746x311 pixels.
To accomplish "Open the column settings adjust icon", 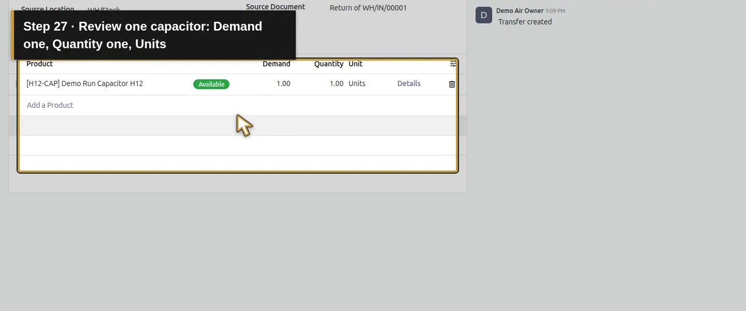I will (x=453, y=64).
